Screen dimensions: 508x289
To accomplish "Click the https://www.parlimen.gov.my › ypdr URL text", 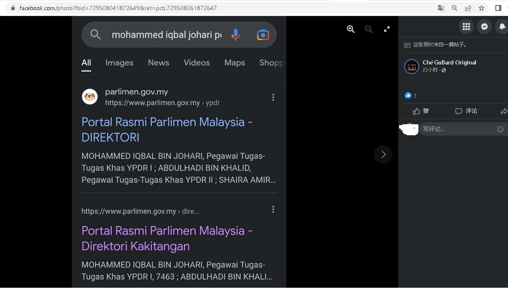I will 162,103.
